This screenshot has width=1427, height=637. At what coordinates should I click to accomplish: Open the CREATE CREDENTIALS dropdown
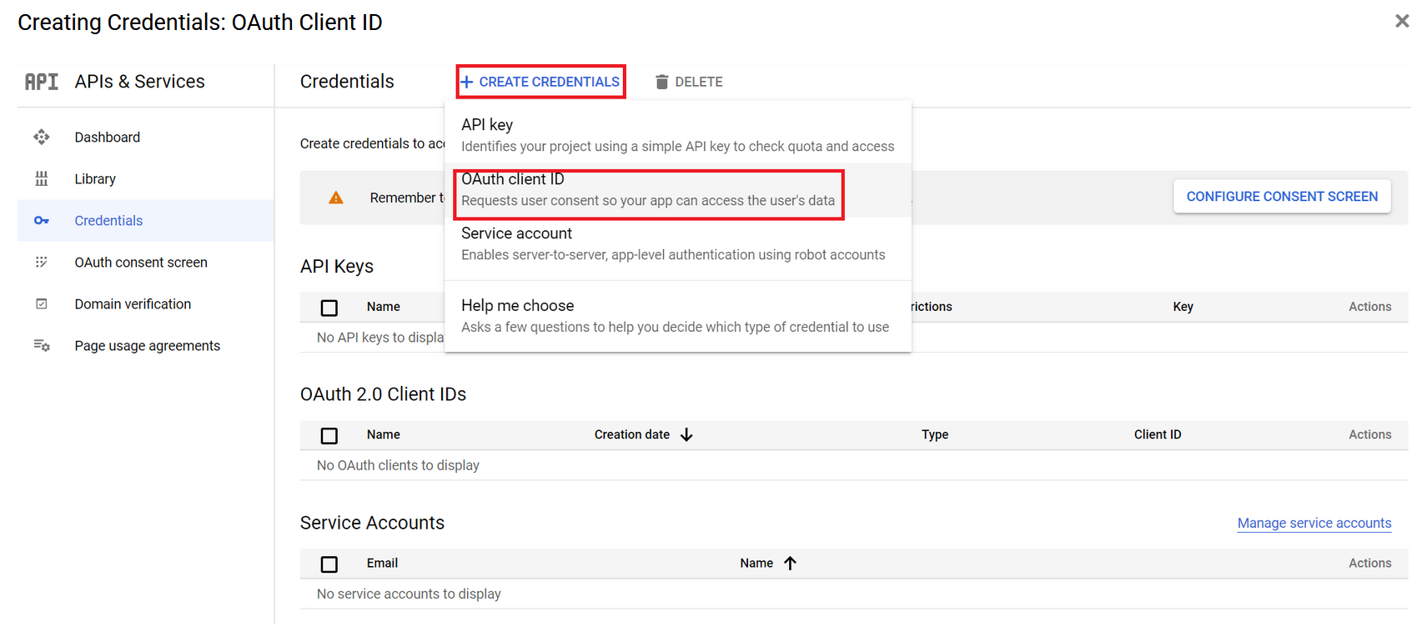(x=541, y=82)
